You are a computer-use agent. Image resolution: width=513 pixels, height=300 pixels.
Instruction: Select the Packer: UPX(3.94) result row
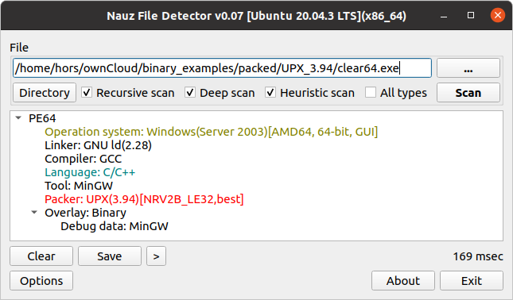pos(144,199)
